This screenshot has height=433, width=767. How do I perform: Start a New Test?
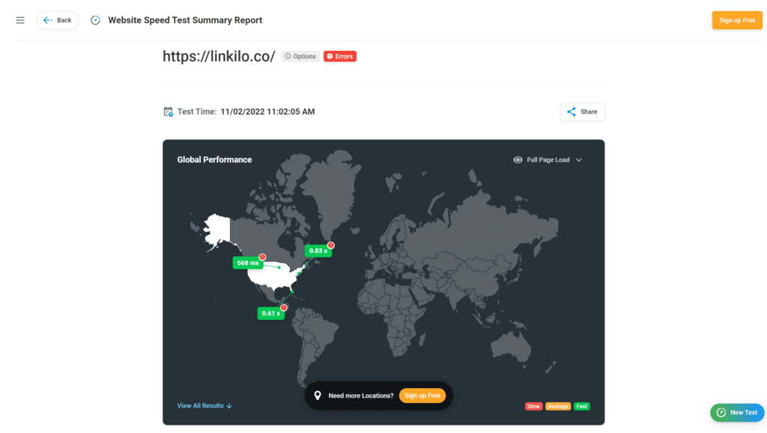pos(737,413)
